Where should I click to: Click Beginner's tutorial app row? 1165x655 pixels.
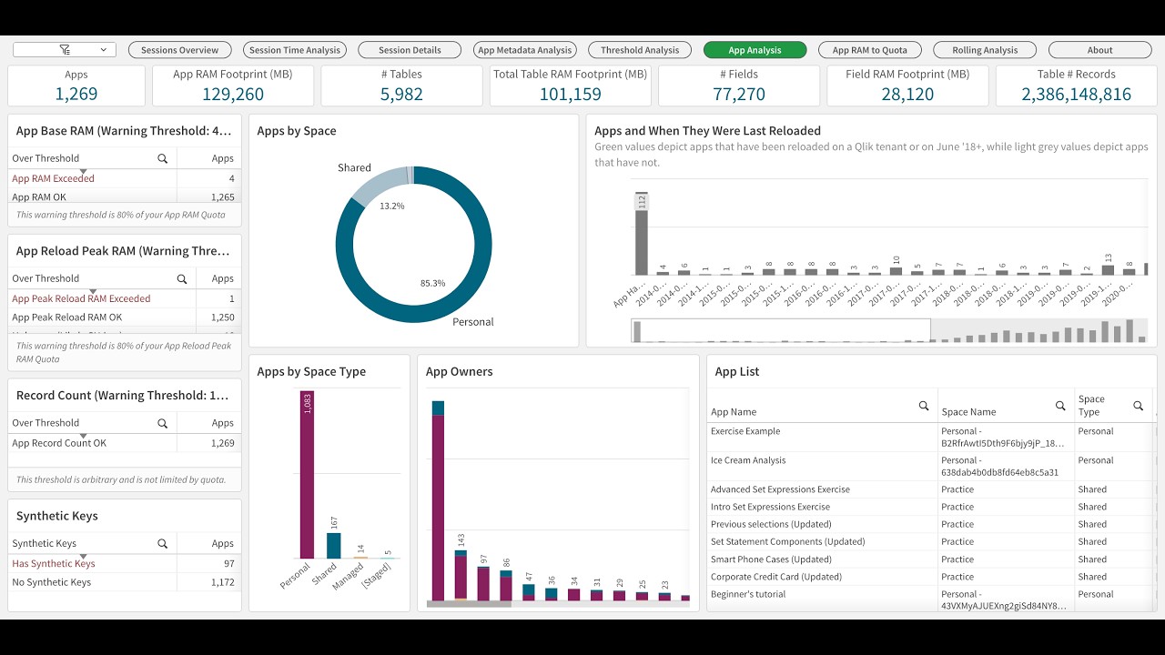click(930, 600)
